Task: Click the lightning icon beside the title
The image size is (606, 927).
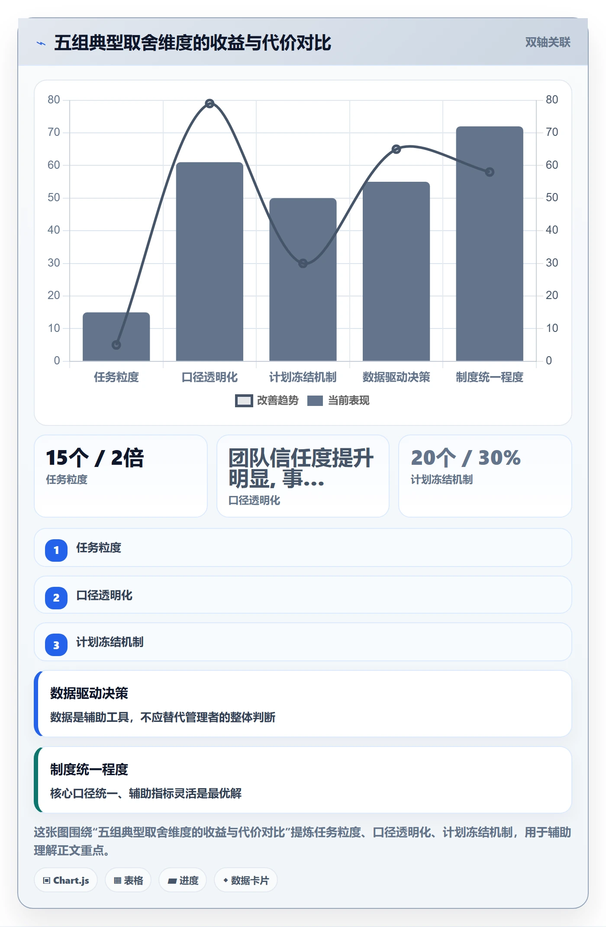Action: click(41, 43)
